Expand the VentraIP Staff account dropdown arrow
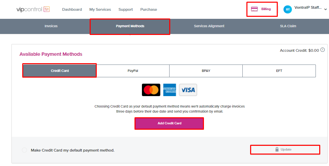The image size is (329, 166). tap(325, 9)
